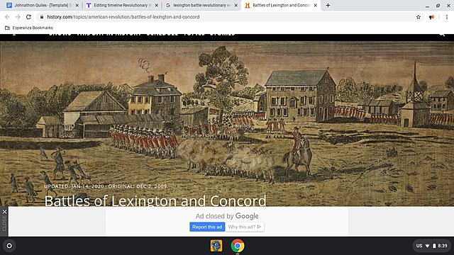
Task: Minimize the Chrome window
Action: 427,6
